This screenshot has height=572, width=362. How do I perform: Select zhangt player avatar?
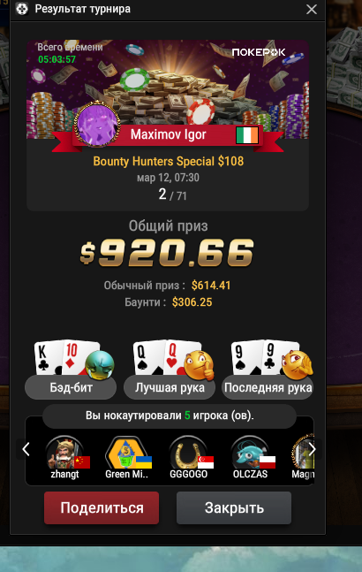(65, 453)
